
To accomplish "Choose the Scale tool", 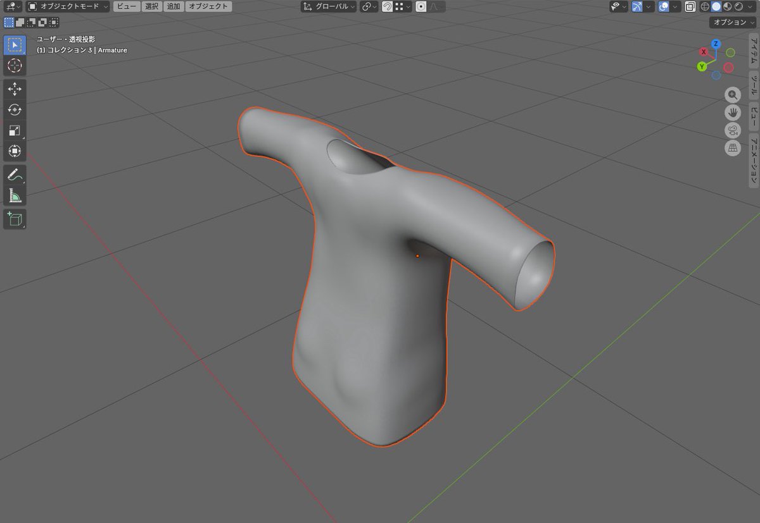I will coord(15,130).
